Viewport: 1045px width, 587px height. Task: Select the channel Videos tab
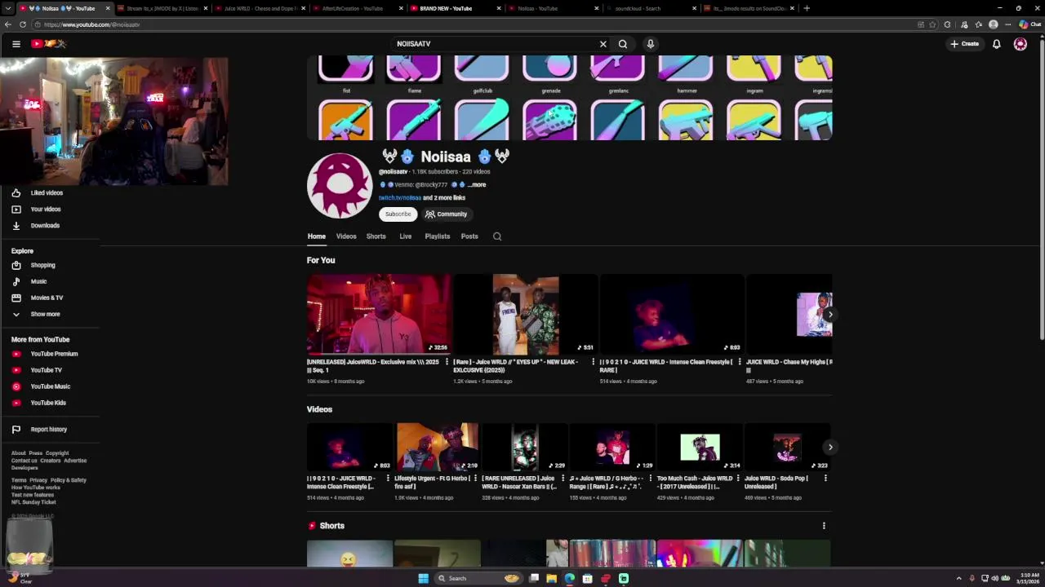pos(346,236)
